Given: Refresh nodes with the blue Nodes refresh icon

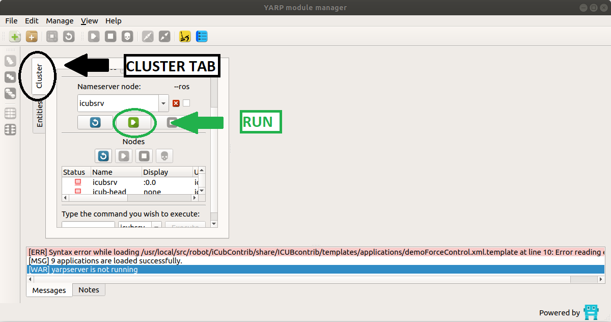Looking at the screenshot, I should point(103,156).
